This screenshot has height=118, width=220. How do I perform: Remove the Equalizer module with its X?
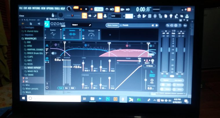[61, 30]
